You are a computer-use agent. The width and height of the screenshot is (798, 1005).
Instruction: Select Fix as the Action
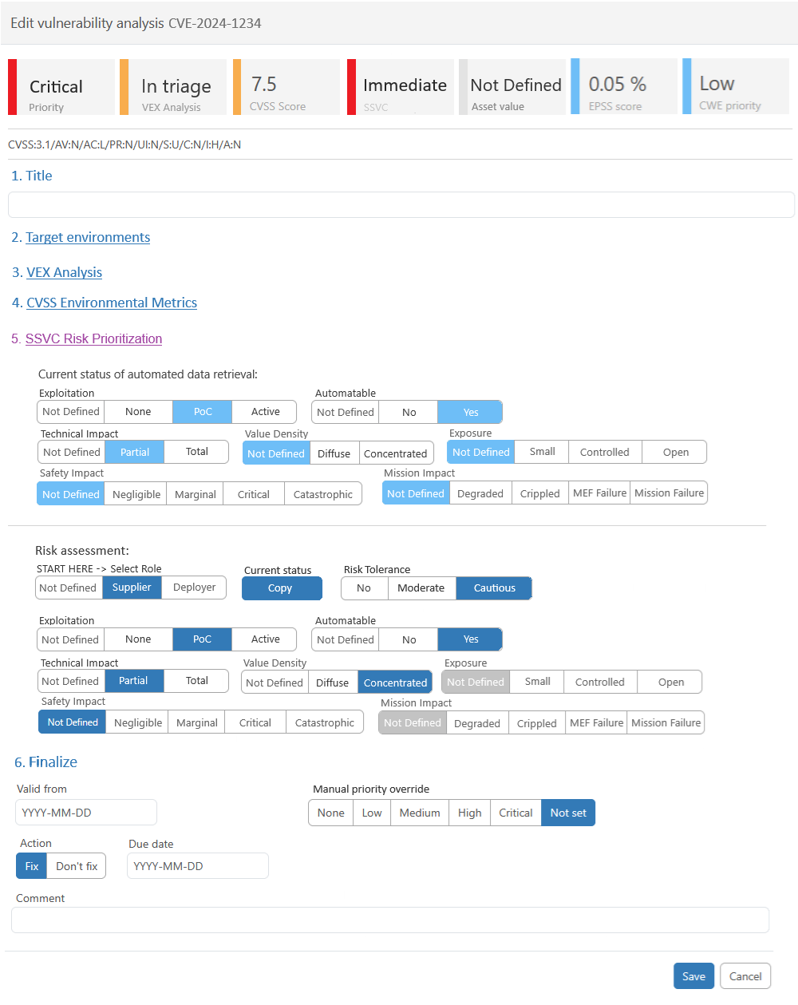click(32, 866)
